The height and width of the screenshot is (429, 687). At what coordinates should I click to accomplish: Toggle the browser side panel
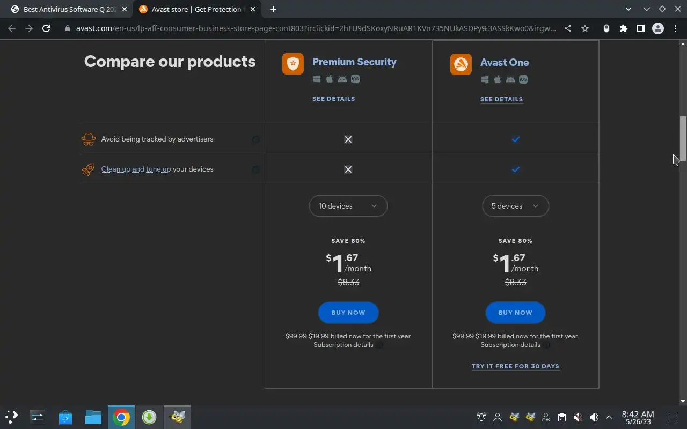point(640,28)
